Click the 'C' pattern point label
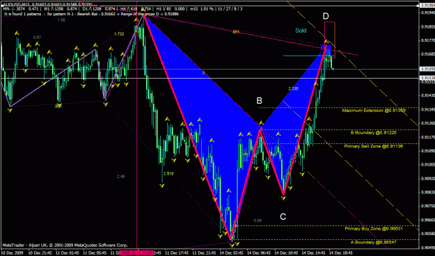 pos(283,216)
